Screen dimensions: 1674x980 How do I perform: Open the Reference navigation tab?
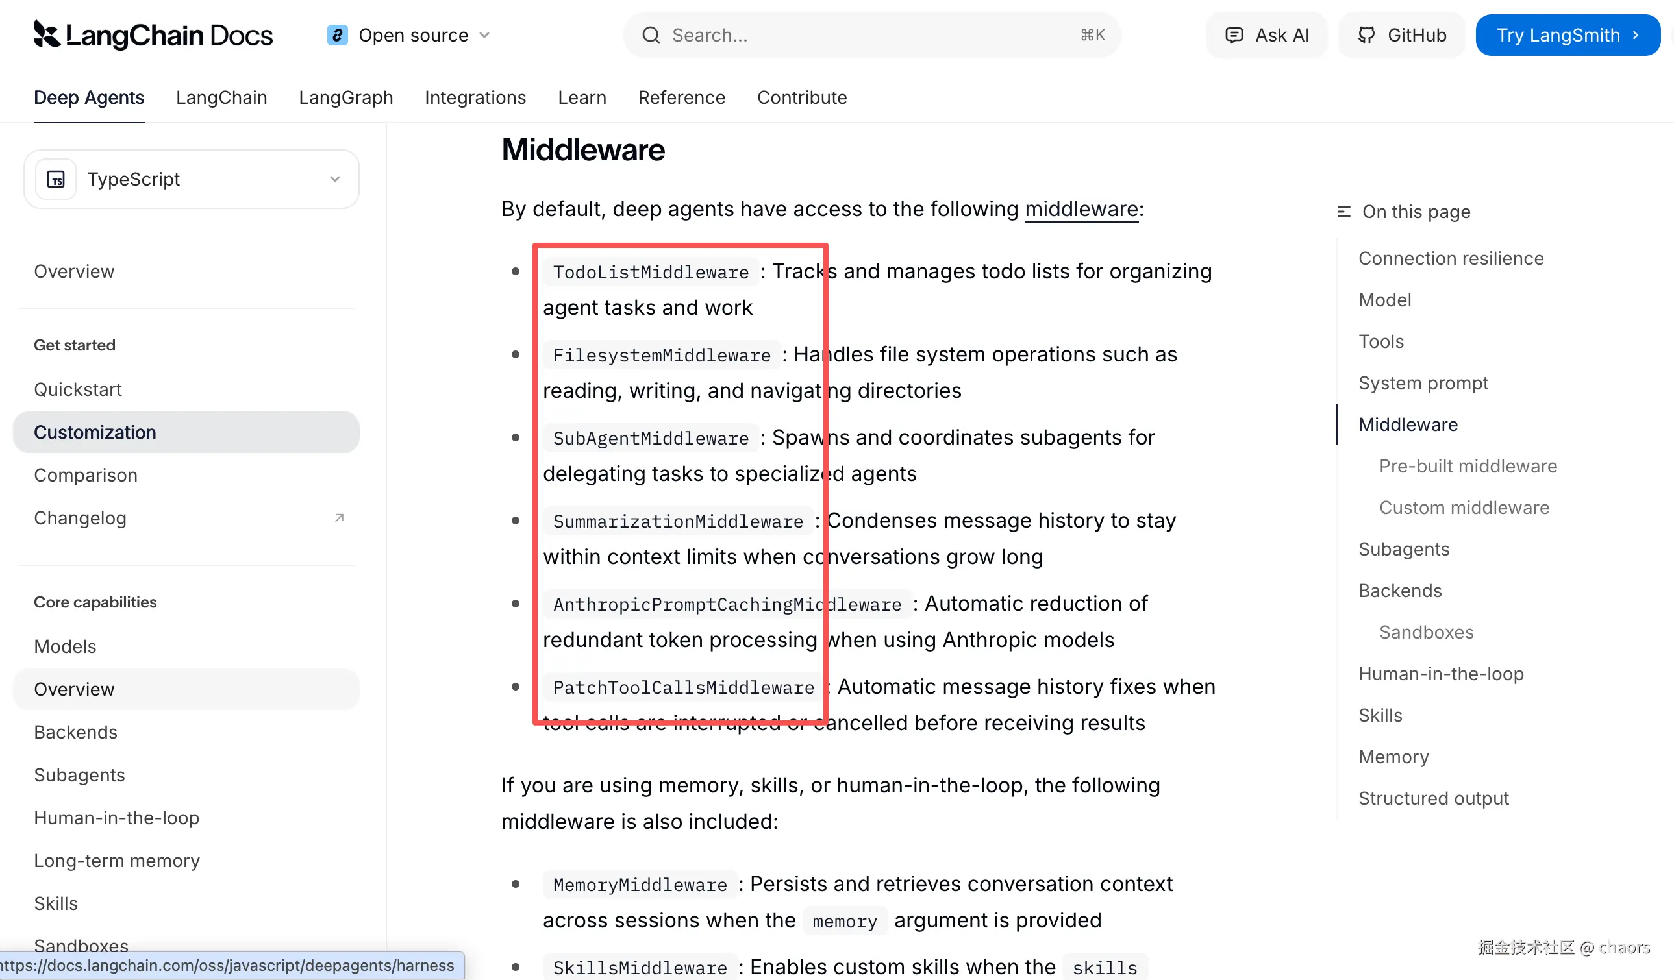click(x=681, y=97)
